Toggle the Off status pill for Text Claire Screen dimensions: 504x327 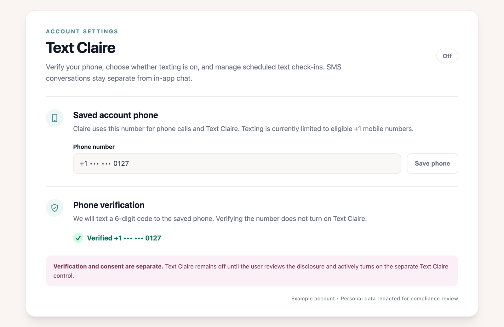tap(447, 56)
